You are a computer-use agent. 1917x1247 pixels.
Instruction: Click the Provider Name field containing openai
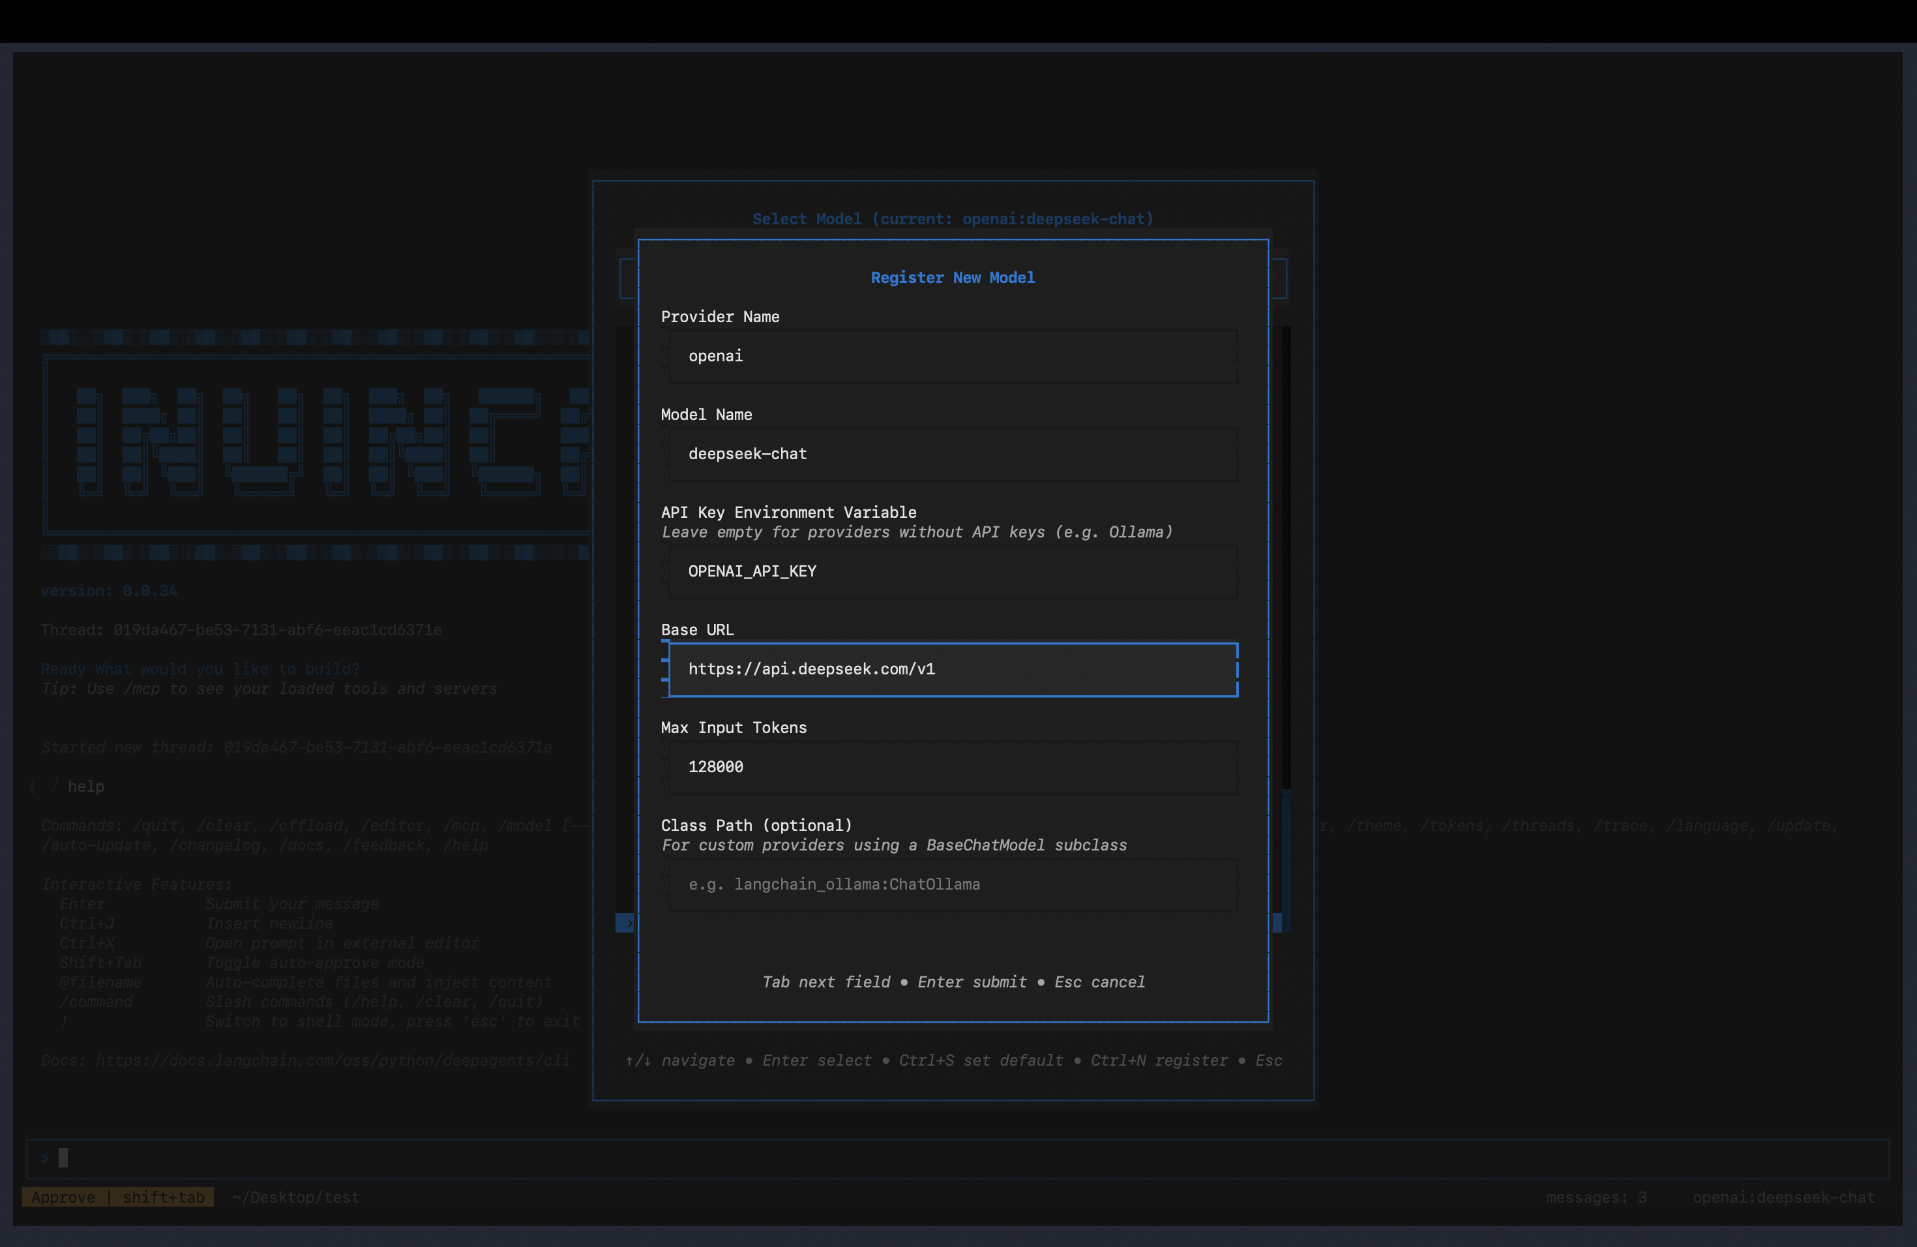[952, 356]
